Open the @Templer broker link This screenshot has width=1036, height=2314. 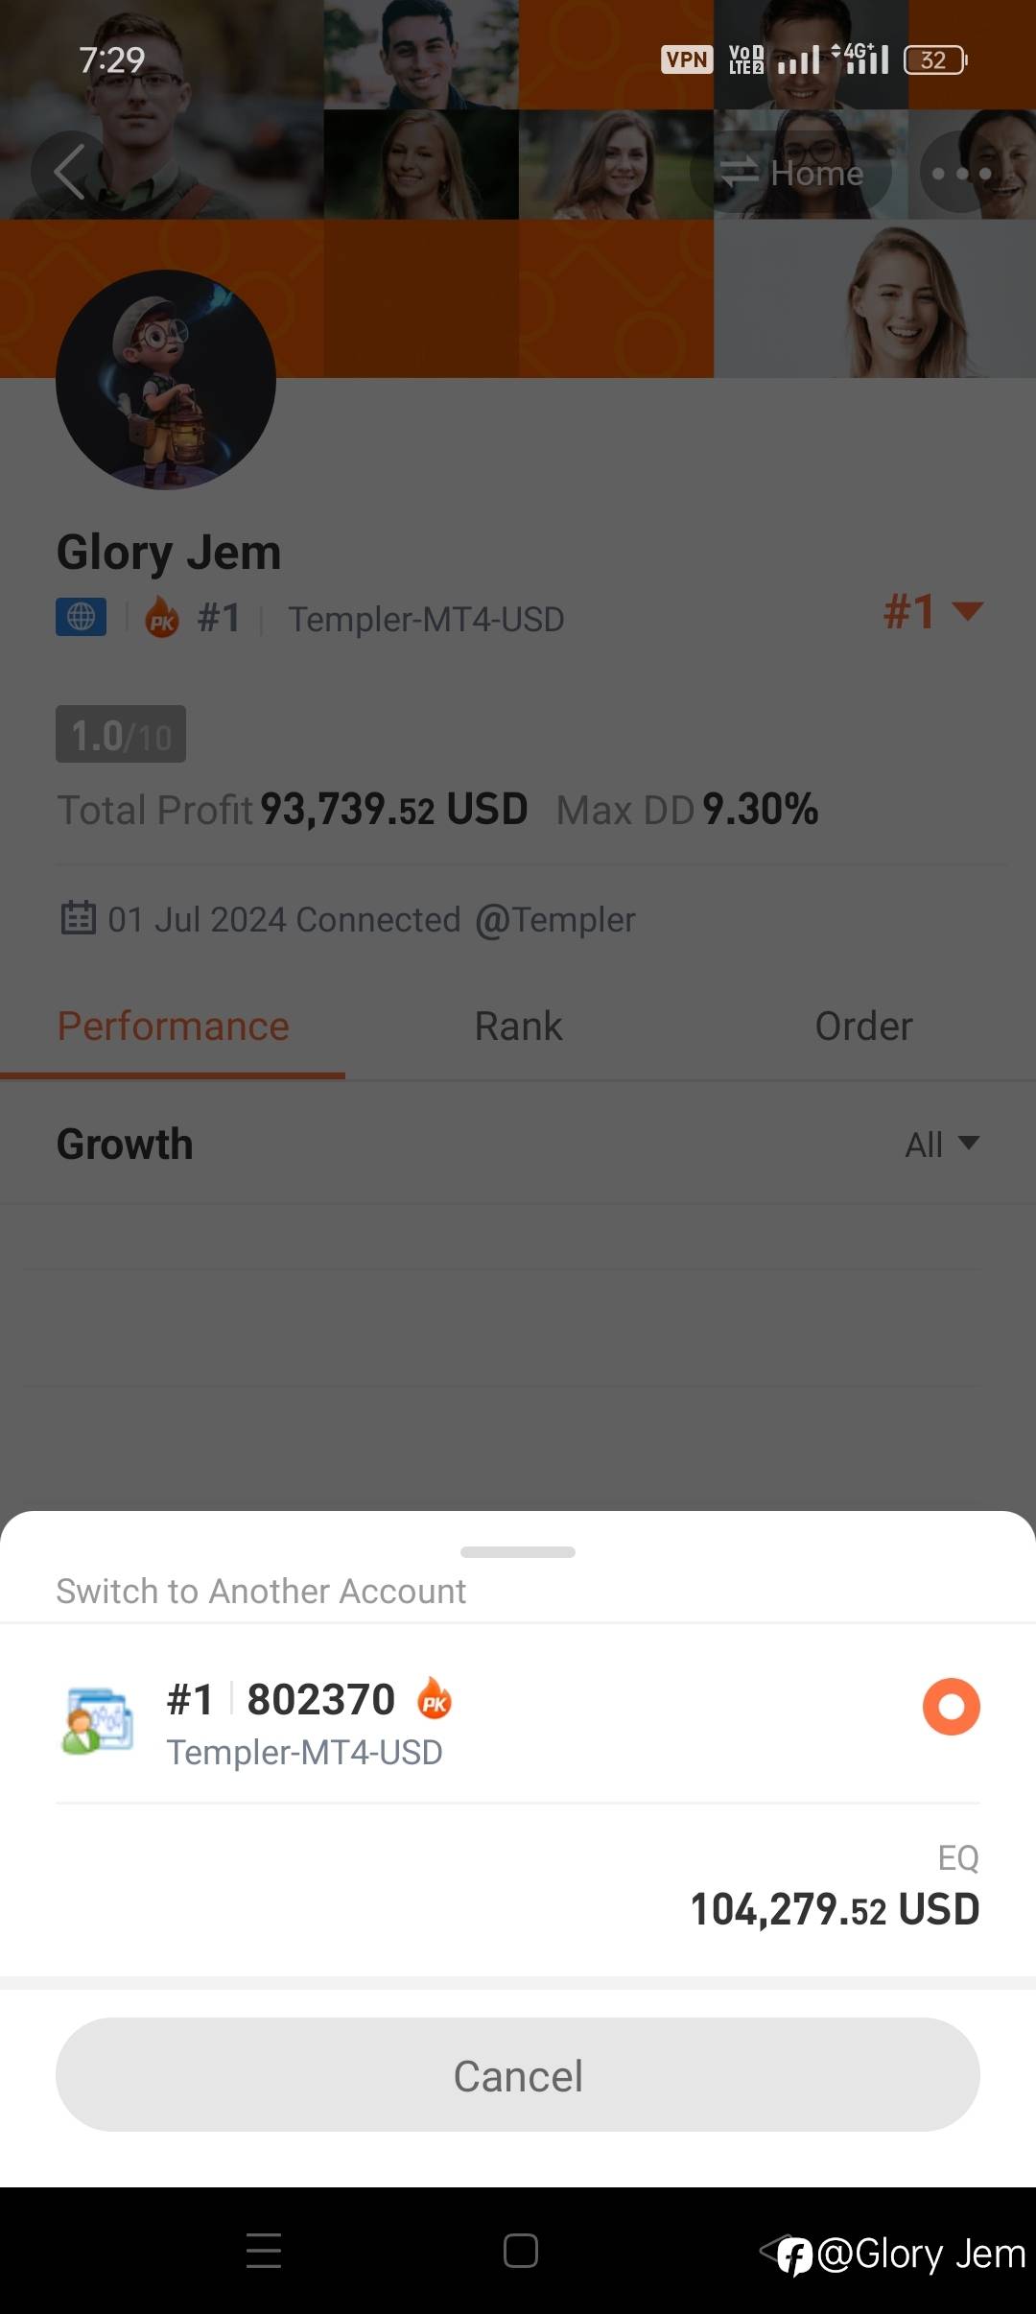click(555, 919)
